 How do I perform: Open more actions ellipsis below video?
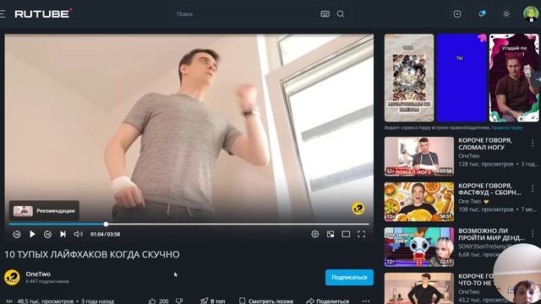coord(366,301)
